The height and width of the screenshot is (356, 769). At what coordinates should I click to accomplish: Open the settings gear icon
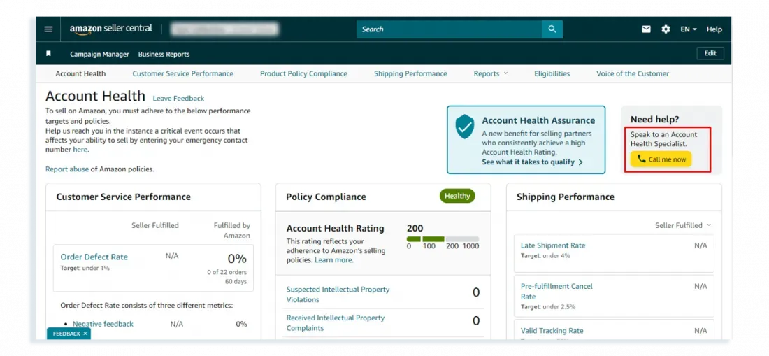click(x=666, y=29)
